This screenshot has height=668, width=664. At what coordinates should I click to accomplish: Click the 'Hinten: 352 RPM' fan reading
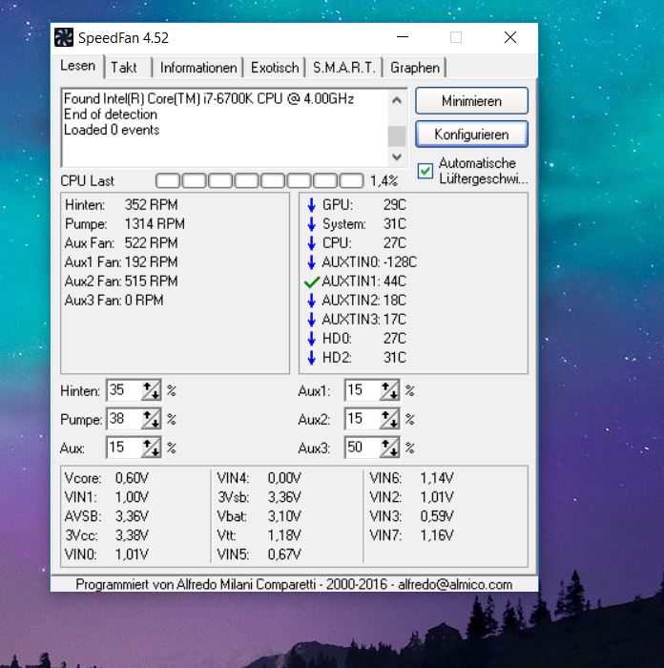pyautogui.click(x=121, y=205)
